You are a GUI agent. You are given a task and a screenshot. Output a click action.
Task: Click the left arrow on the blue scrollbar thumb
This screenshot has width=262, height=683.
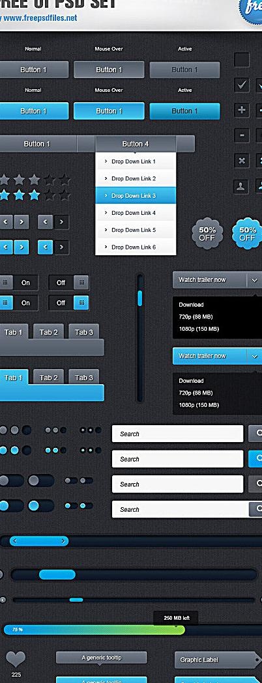(x=15, y=541)
